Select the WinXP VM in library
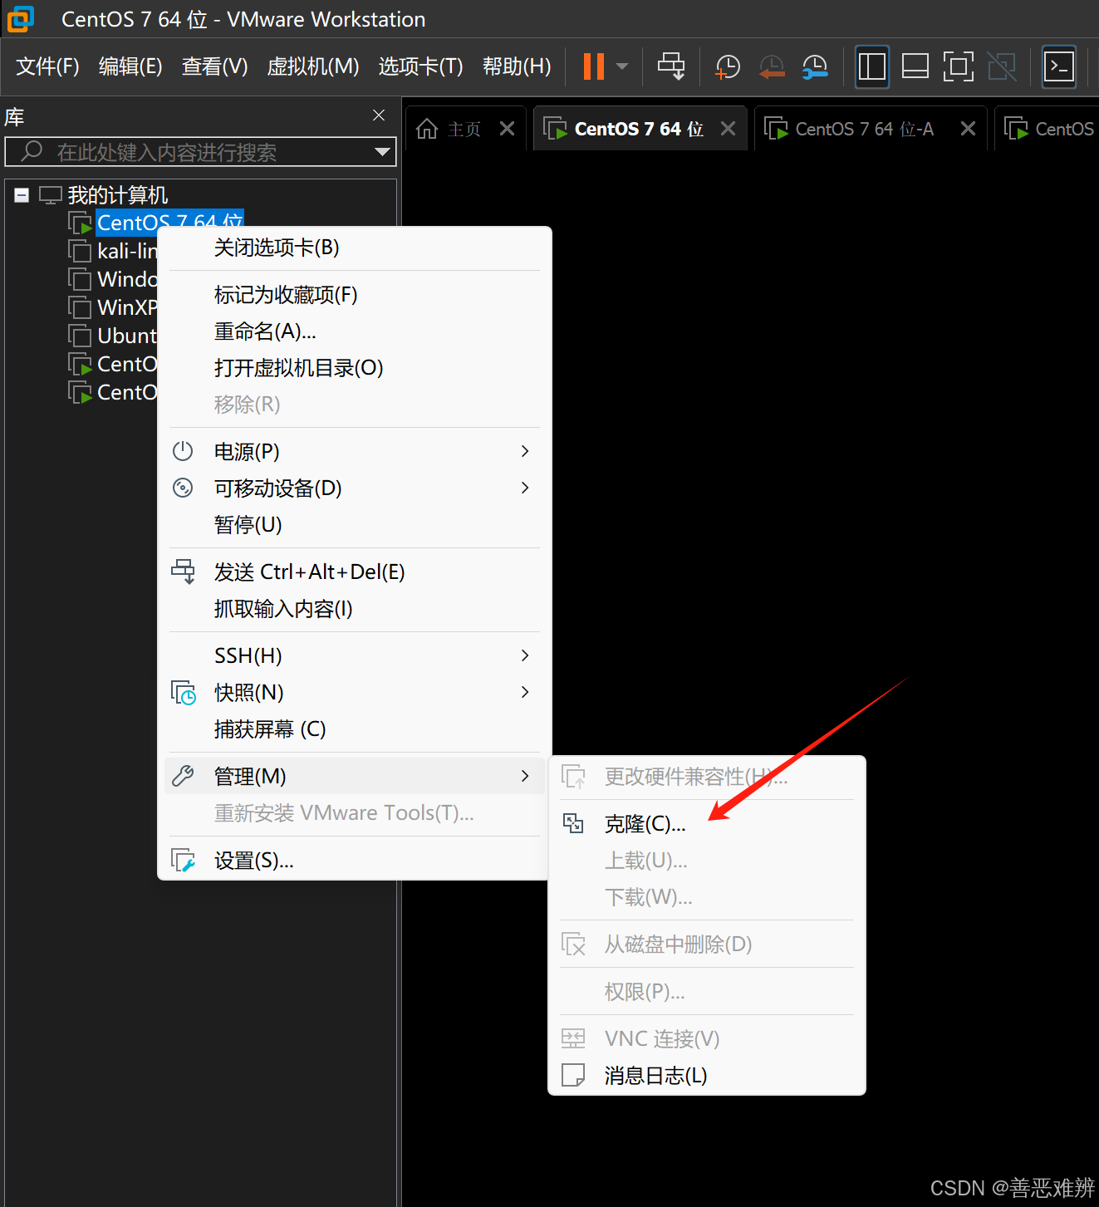The height and width of the screenshot is (1207, 1099). tap(127, 307)
